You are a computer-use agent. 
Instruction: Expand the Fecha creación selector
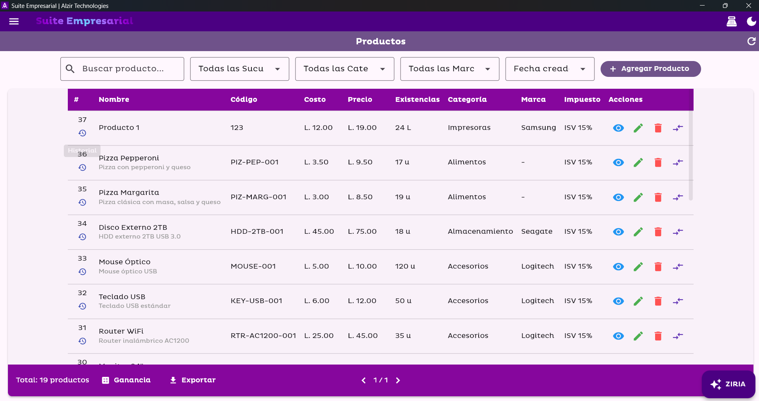(x=550, y=69)
